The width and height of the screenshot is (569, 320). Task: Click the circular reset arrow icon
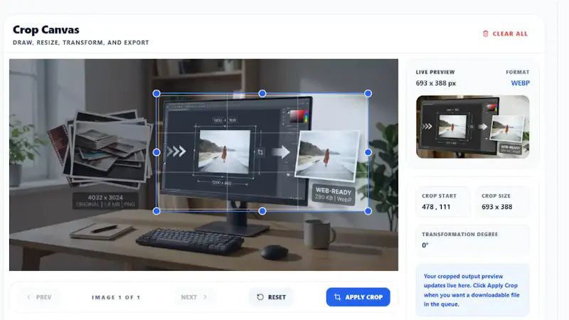coord(260,297)
